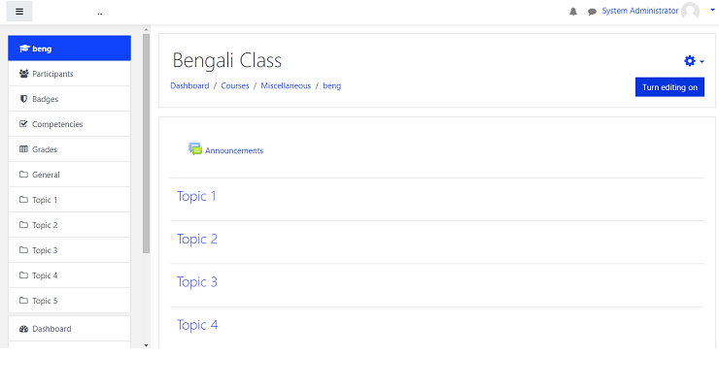Expand the user menu dropdown arrow
This screenshot has height=388, width=719.
coord(712,9)
